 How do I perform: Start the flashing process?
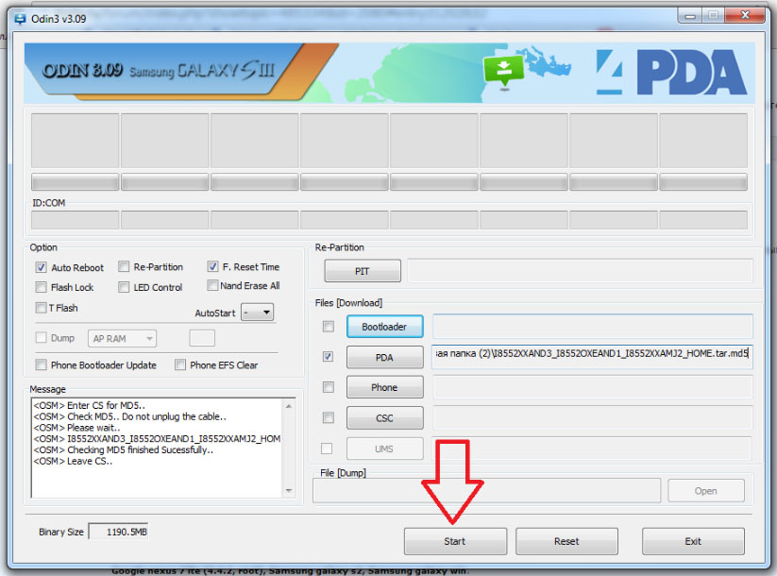455,541
